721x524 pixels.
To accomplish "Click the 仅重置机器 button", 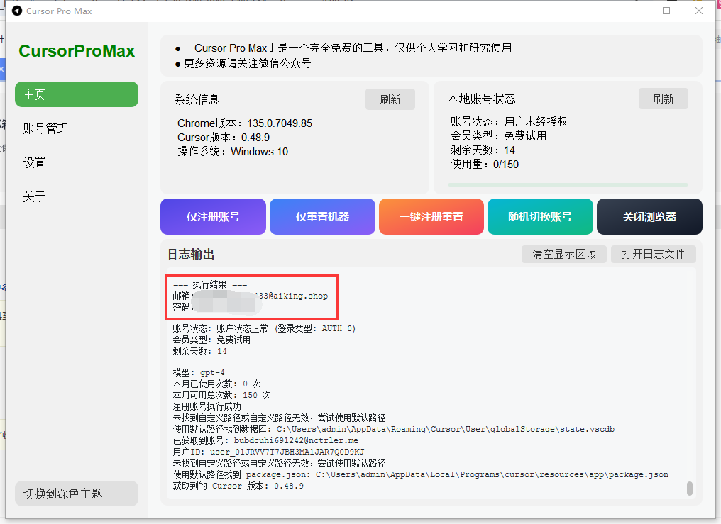I will (322, 217).
